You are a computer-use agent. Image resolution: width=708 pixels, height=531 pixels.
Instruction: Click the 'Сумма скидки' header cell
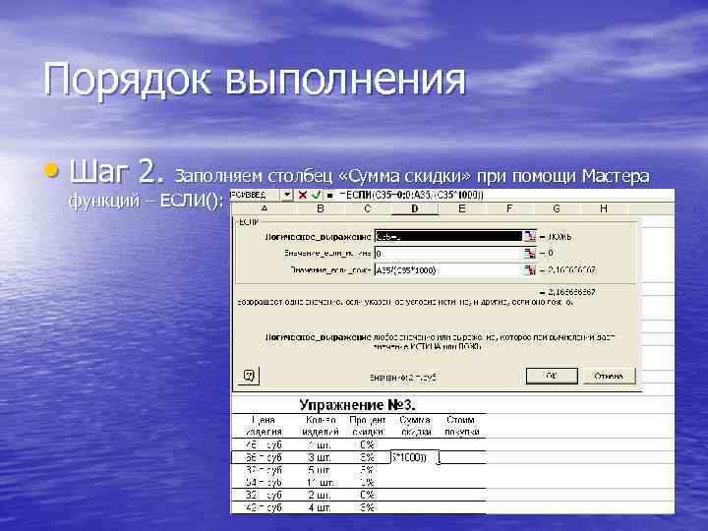(415, 426)
